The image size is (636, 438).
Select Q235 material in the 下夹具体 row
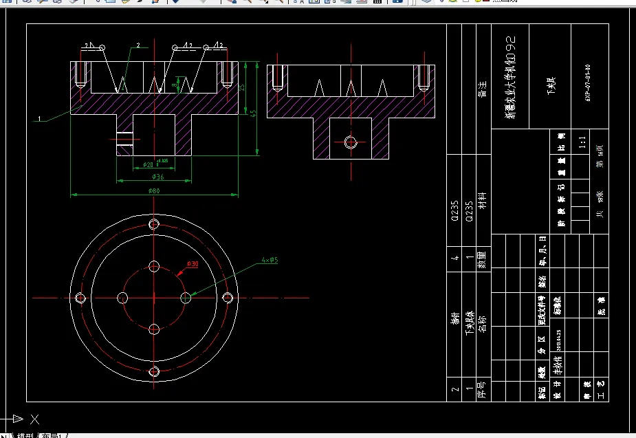point(469,211)
